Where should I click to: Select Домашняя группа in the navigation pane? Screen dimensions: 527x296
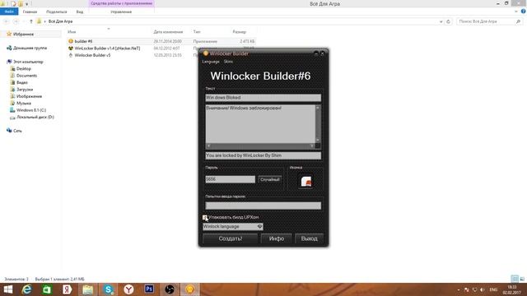click(x=30, y=48)
